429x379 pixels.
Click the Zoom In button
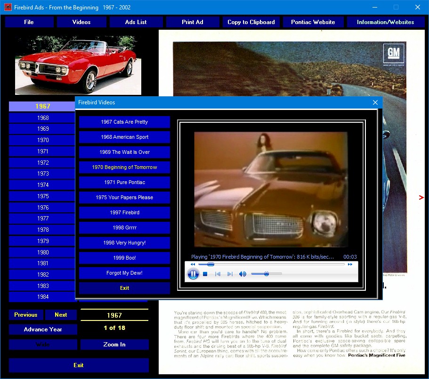coord(114,345)
